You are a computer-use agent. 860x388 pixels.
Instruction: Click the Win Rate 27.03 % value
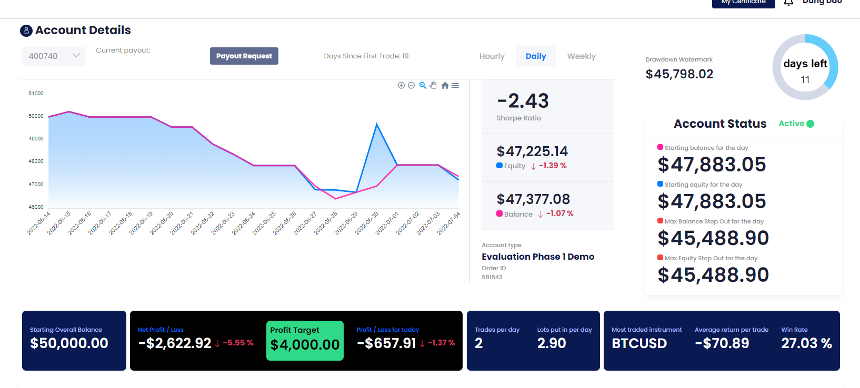[806, 343]
